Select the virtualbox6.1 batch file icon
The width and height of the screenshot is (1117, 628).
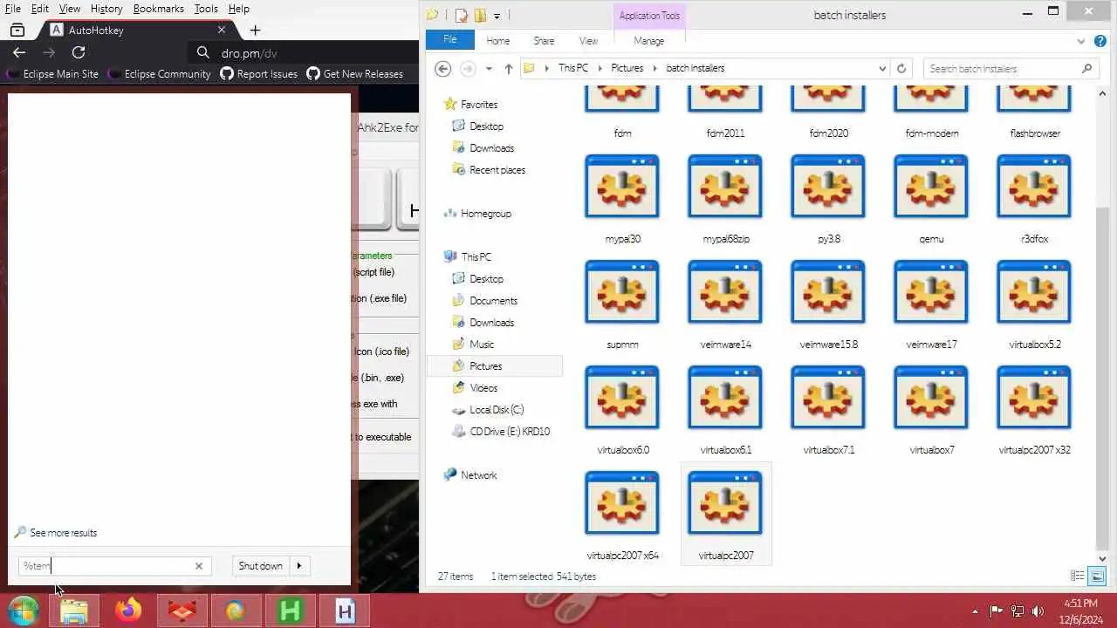tap(725, 398)
